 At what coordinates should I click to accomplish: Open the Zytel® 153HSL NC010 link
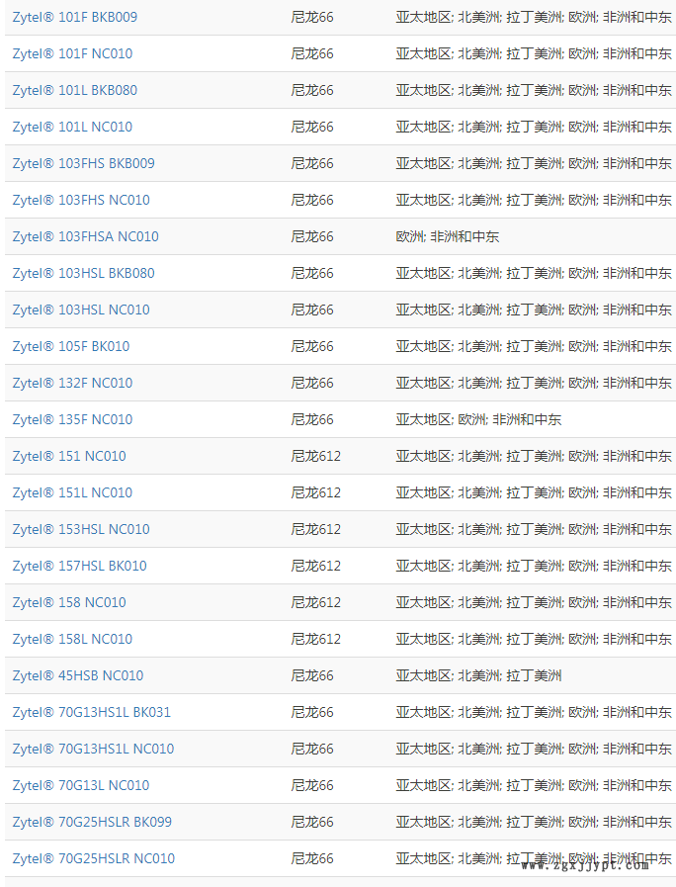81,529
